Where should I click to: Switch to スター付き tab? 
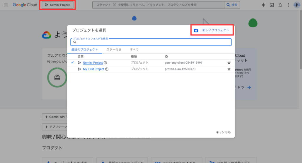click(x=114, y=50)
